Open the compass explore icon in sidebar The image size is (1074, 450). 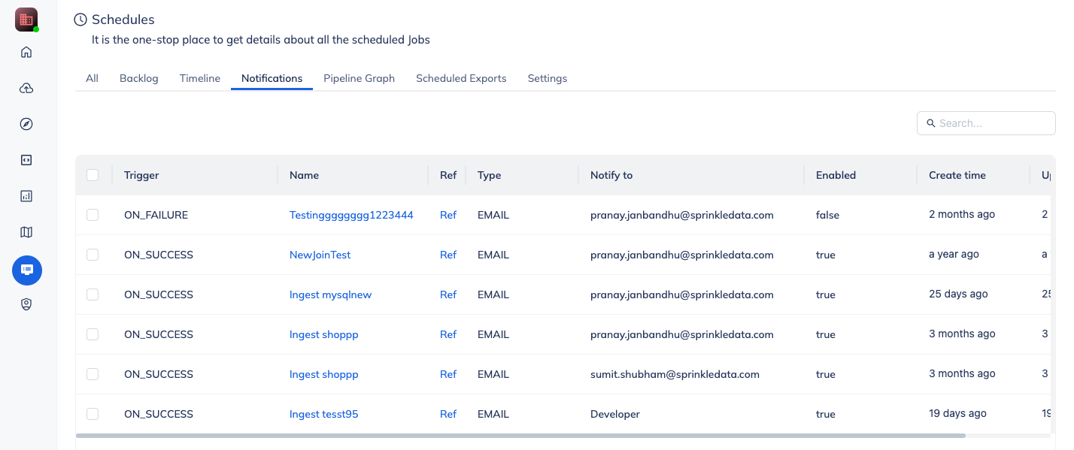click(26, 124)
